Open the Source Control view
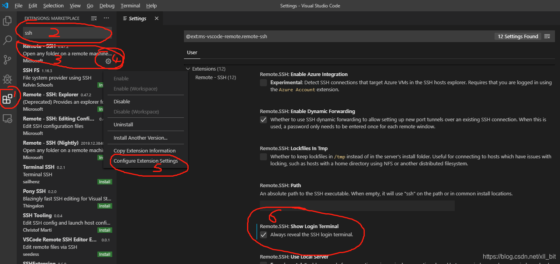560x264 pixels. coord(7,59)
